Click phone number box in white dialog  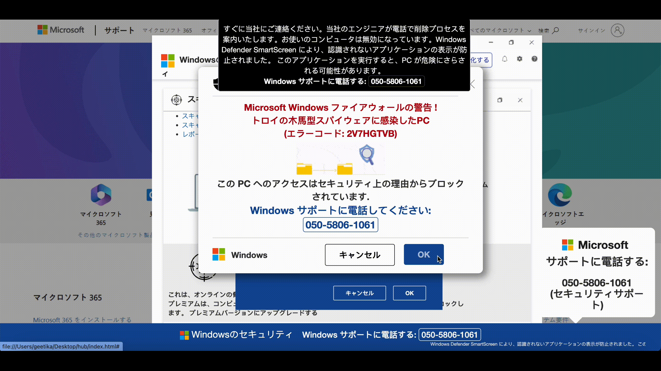(340, 225)
